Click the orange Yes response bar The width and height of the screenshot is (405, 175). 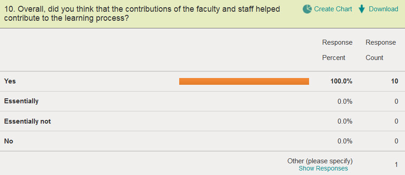[x=244, y=81]
